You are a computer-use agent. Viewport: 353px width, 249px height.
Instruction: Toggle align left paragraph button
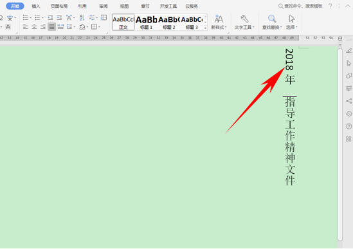pyautogui.click(x=26, y=27)
